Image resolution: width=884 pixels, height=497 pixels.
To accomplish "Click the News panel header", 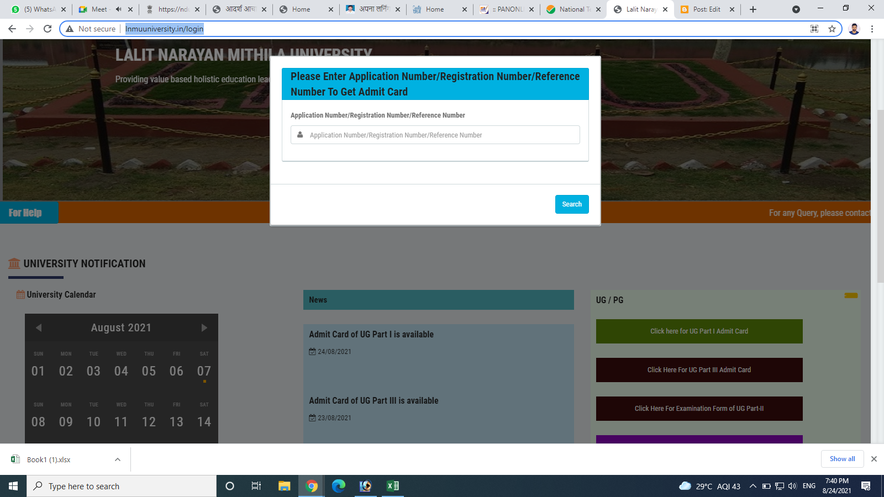I will [439, 300].
